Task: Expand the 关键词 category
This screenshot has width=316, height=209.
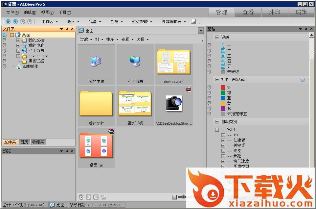Action: point(223,145)
